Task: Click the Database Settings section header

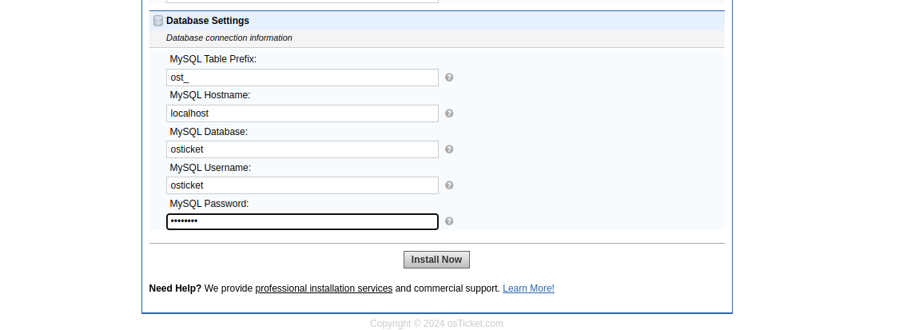Action: click(x=208, y=21)
